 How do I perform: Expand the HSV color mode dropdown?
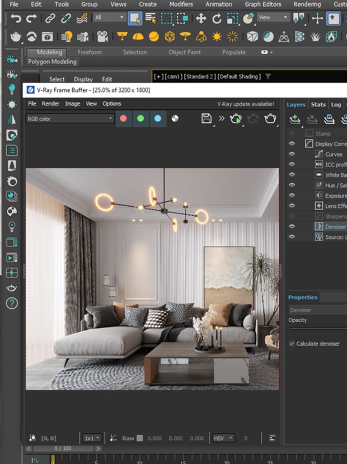tap(224, 438)
